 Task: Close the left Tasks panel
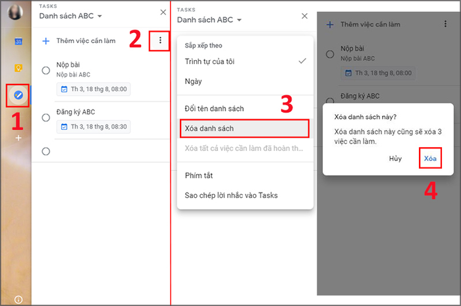coord(163,12)
